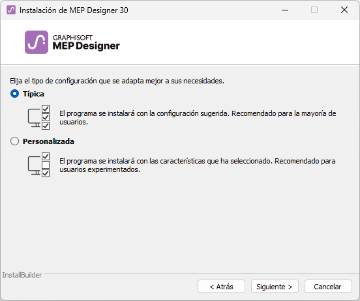This screenshot has height=301, width=360.
Task: Click the small title bar app icon
Action: pos(11,10)
